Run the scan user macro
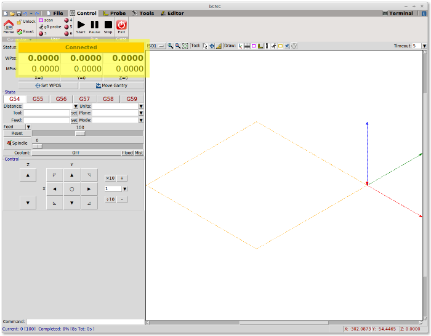This screenshot has height=336, width=431. pyautogui.click(x=46, y=20)
